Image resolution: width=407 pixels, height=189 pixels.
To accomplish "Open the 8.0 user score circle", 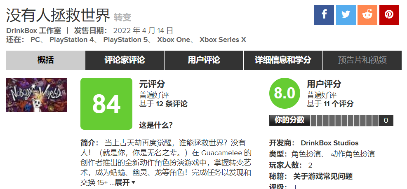I will click(x=285, y=93).
